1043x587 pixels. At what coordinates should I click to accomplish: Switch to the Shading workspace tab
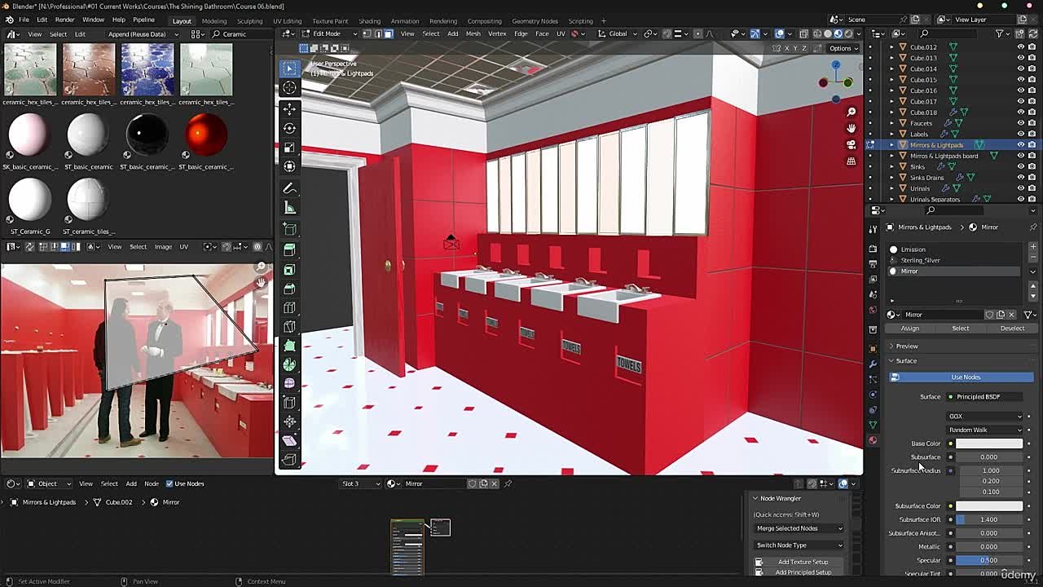coord(369,20)
